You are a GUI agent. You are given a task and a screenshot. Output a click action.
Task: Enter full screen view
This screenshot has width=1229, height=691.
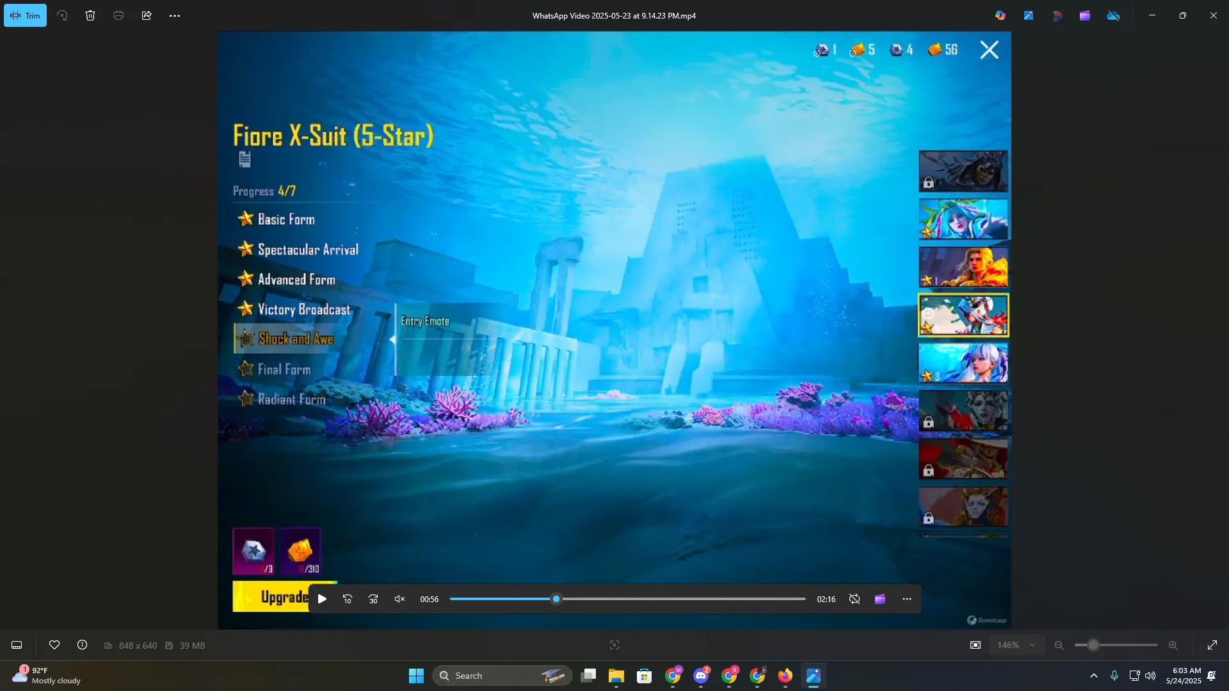(x=1212, y=645)
